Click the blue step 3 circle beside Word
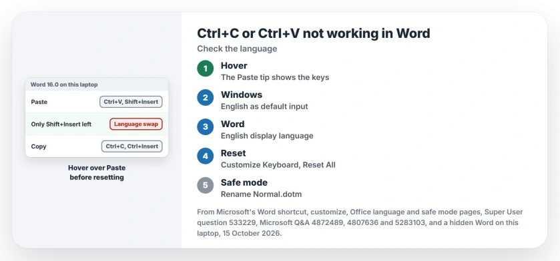Screen dimensions: 560x261 coord(206,127)
